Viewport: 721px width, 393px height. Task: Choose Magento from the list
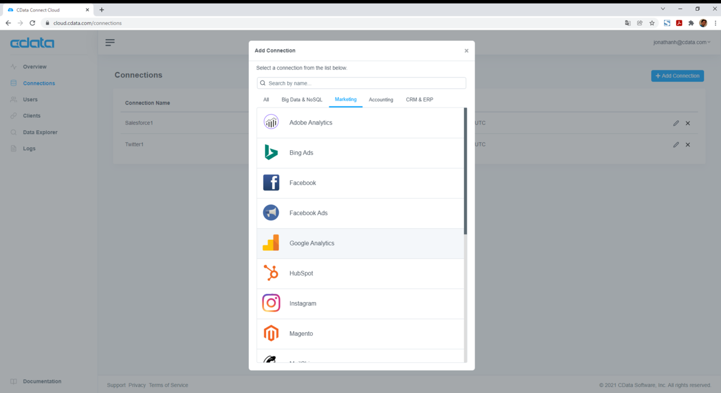(x=360, y=334)
